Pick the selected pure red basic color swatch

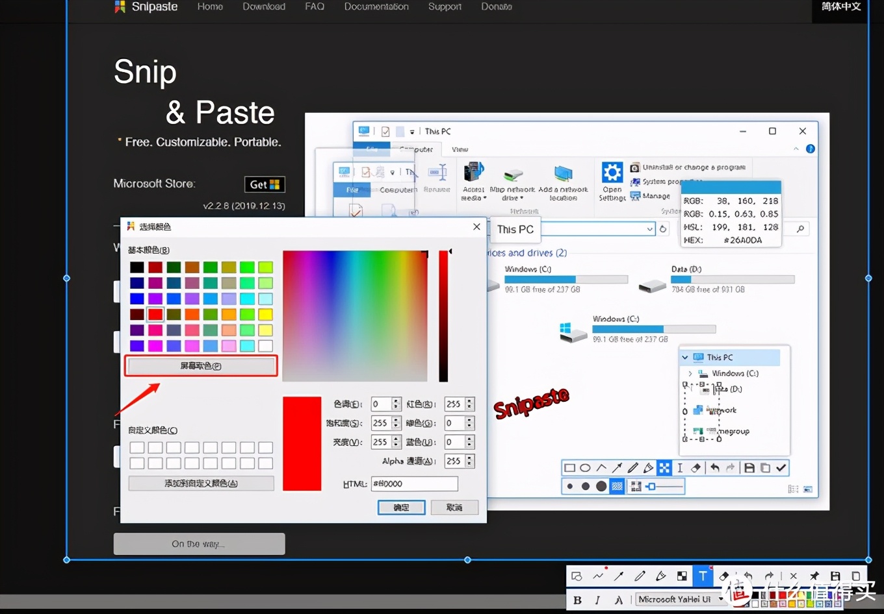coord(155,314)
